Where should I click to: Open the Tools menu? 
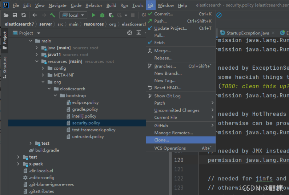(x=138, y=5)
